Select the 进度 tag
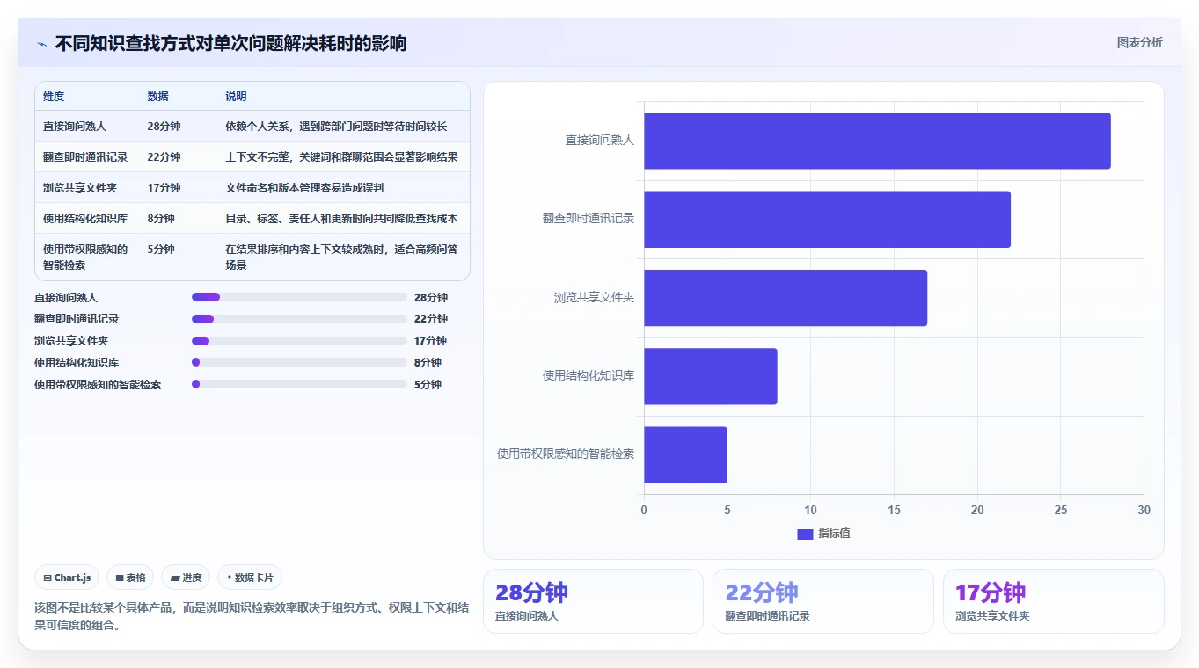1199x668 pixels. click(186, 577)
